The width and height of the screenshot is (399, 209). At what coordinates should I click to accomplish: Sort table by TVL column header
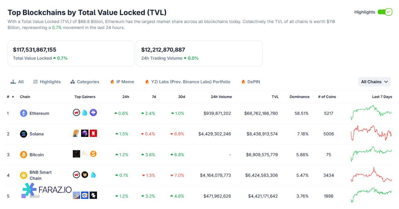(x=275, y=97)
